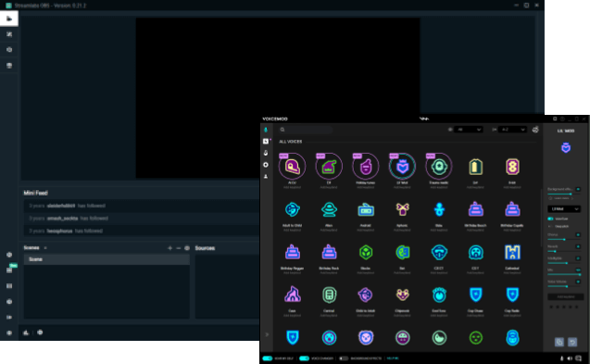Toggle the Voice Changer switch

point(304,358)
